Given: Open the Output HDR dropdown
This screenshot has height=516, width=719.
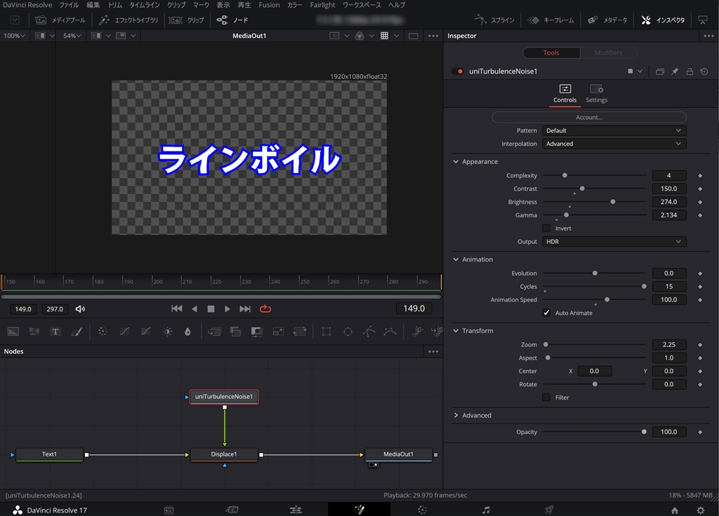Looking at the screenshot, I should click(614, 242).
